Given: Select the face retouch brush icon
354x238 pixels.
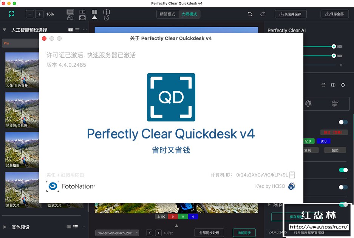Looking at the screenshot, I should tap(308, 103).
